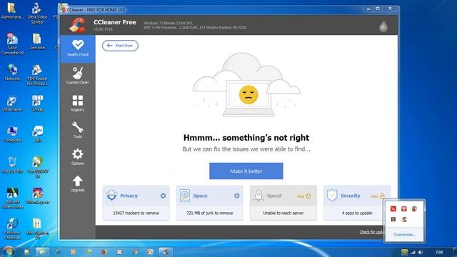Select the Computer desktop icon
The width and height of the screenshot is (457, 257).
(x=12, y=134)
